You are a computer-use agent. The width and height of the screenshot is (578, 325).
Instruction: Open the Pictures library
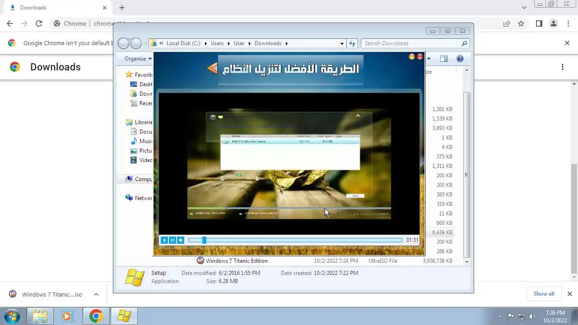click(141, 151)
